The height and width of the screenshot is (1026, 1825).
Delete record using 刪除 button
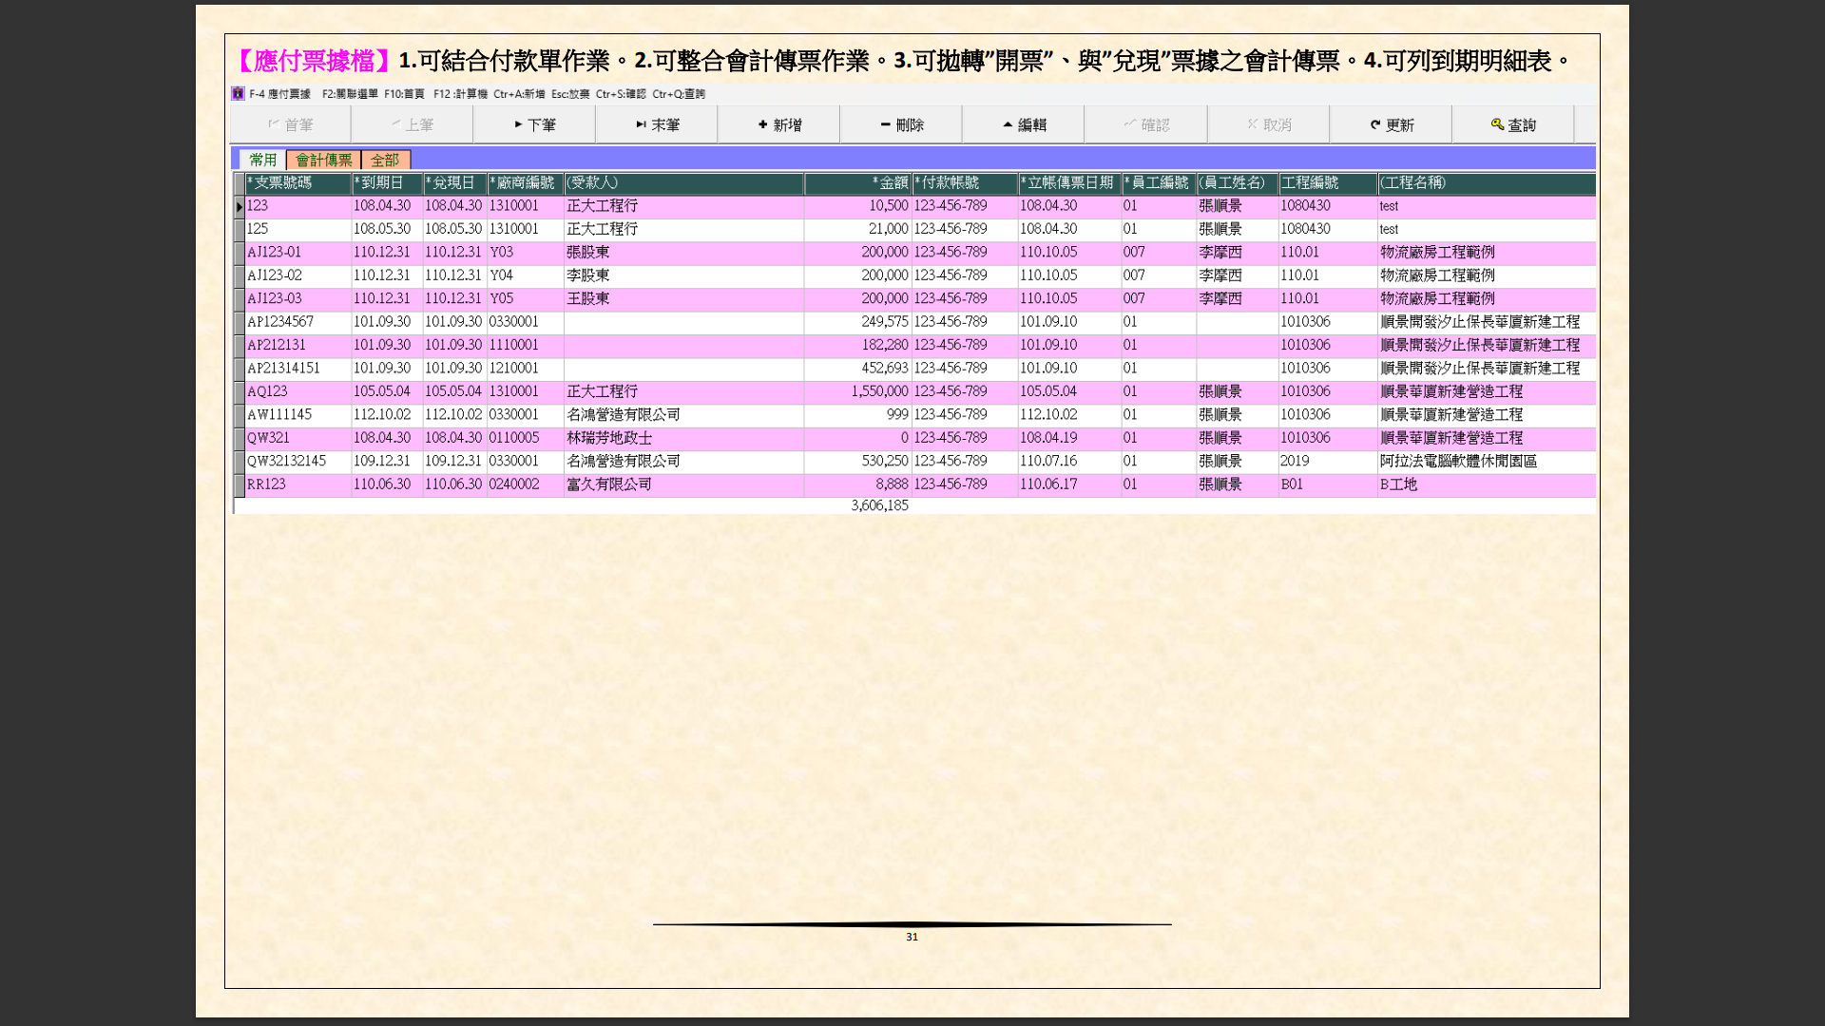[901, 124]
